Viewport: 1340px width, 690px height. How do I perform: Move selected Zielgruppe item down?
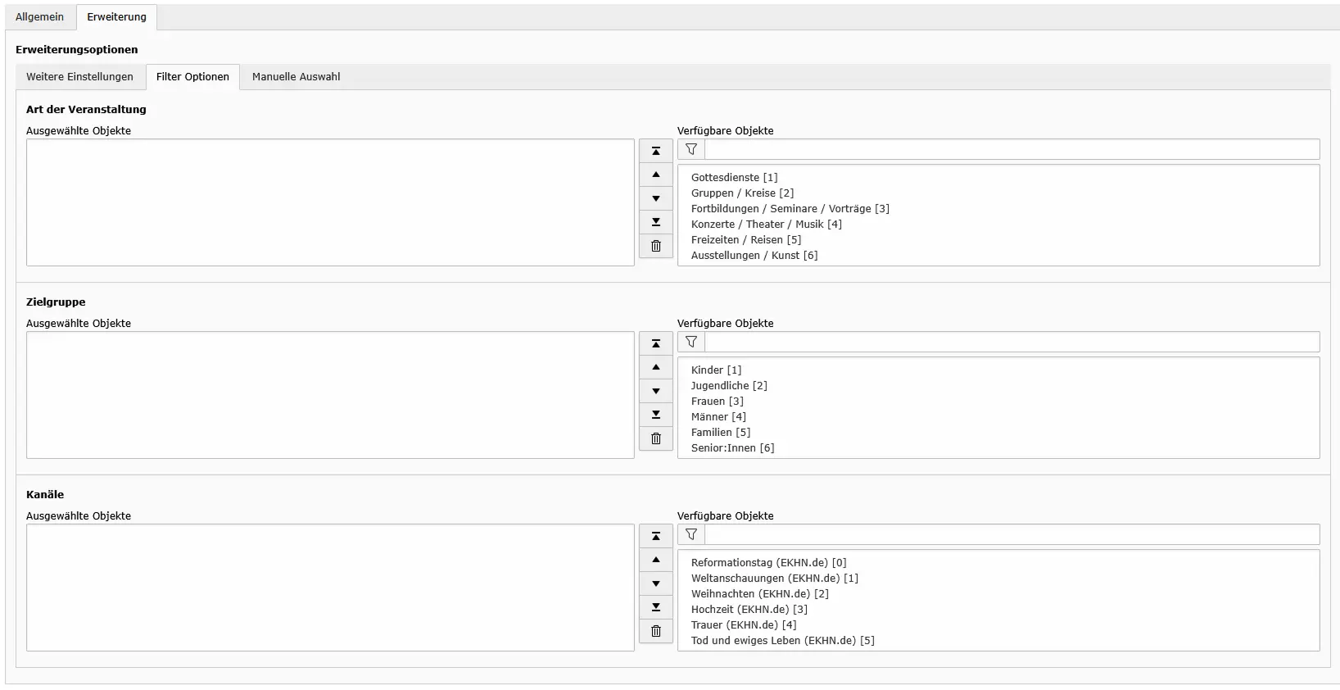(x=655, y=391)
